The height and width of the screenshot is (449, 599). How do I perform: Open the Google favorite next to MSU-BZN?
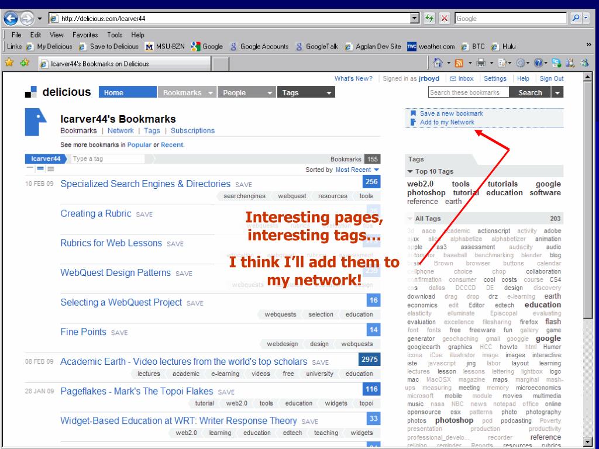point(206,47)
